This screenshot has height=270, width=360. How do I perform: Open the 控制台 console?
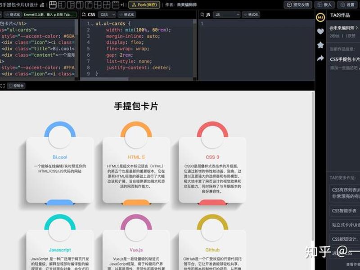[x=16, y=86]
